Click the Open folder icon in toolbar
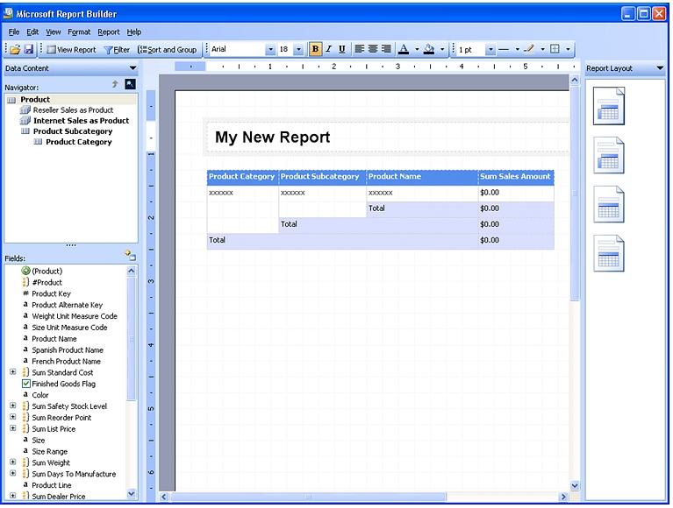Viewport: 673px width, 508px height. 16,50
